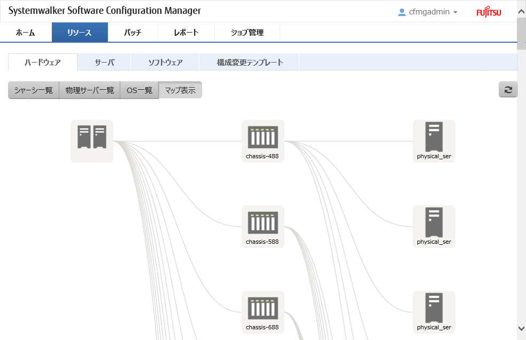Open the cfmgadmin user dropdown arrow
The height and width of the screenshot is (340, 526).
pos(455,12)
